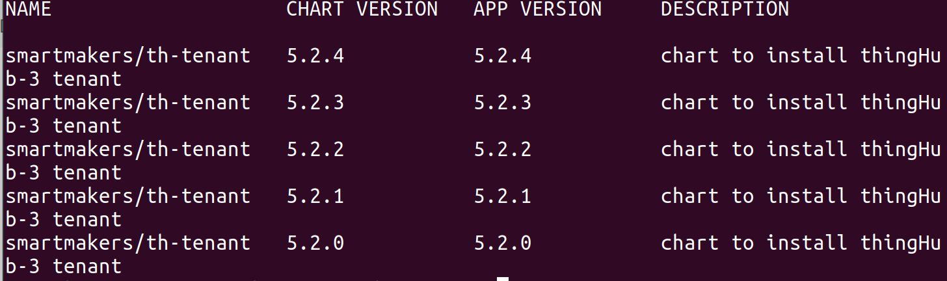Click 5.2.1 in the APP VERSION column
Viewport: 947px width, 281px height.
pyautogui.click(x=502, y=196)
